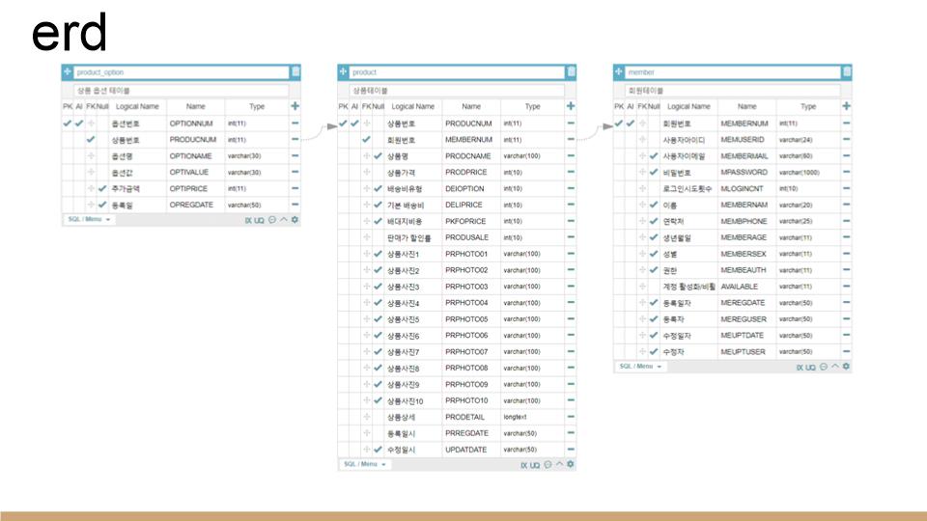Remove the UPDATDATE row with minus icon
The width and height of the screenshot is (927, 521).
click(571, 450)
